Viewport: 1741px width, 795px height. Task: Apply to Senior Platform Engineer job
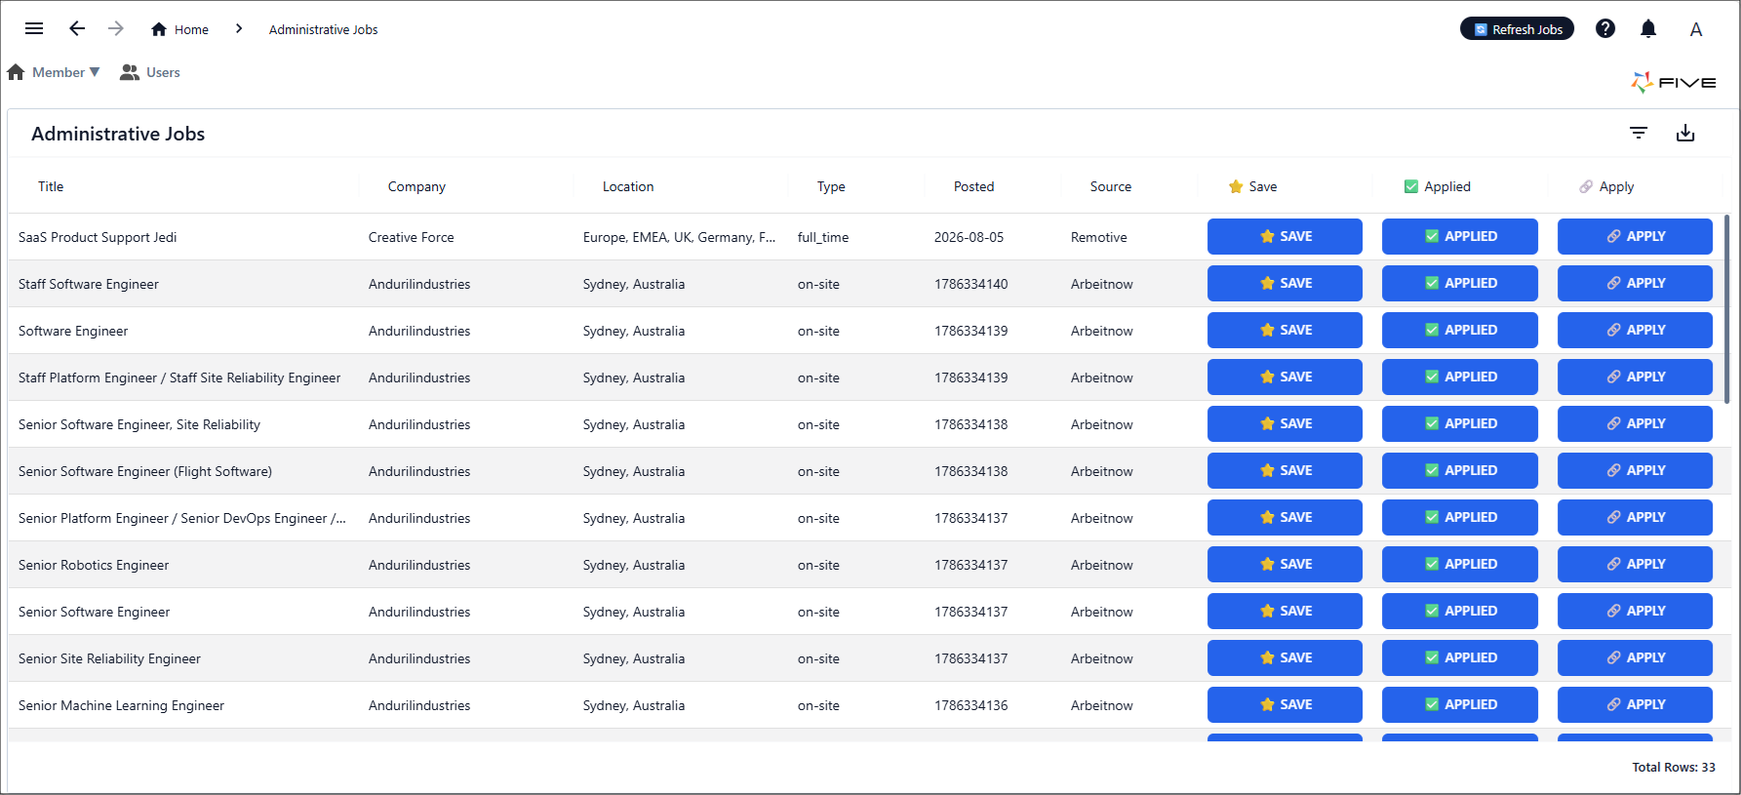click(1635, 517)
